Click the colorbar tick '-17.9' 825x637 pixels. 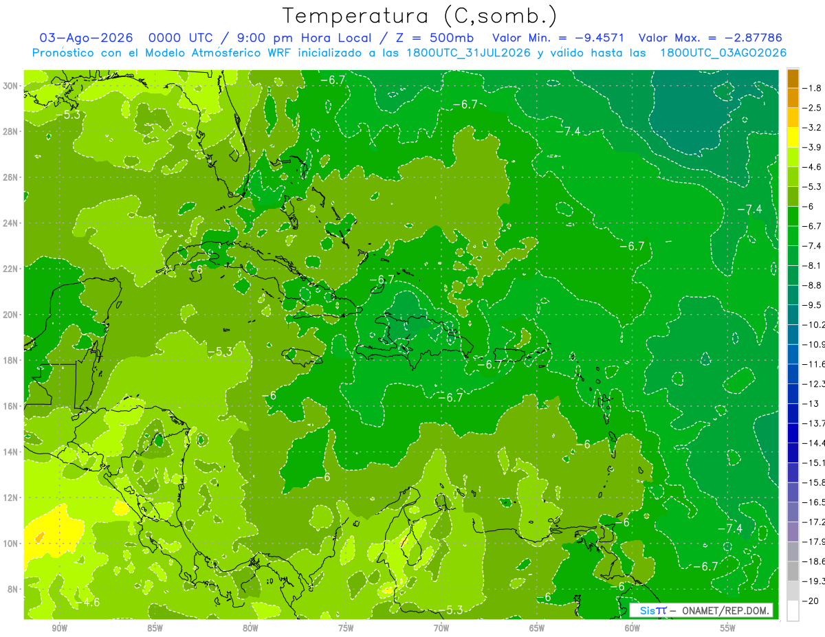pos(815,542)
